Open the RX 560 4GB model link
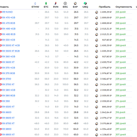The height and width of the screenshot is (137, 137). [9, 56]
